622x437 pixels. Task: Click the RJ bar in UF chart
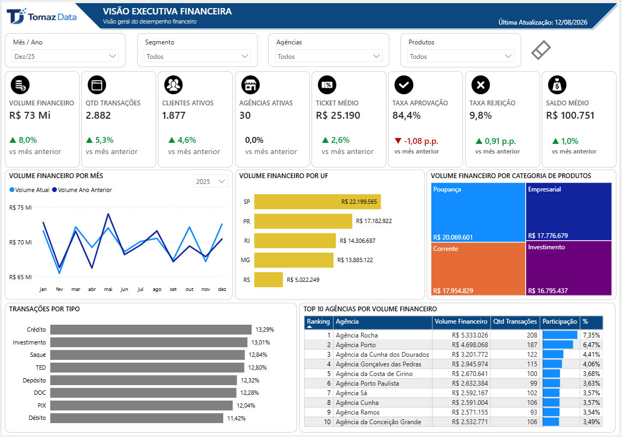[x=295, y=241]
